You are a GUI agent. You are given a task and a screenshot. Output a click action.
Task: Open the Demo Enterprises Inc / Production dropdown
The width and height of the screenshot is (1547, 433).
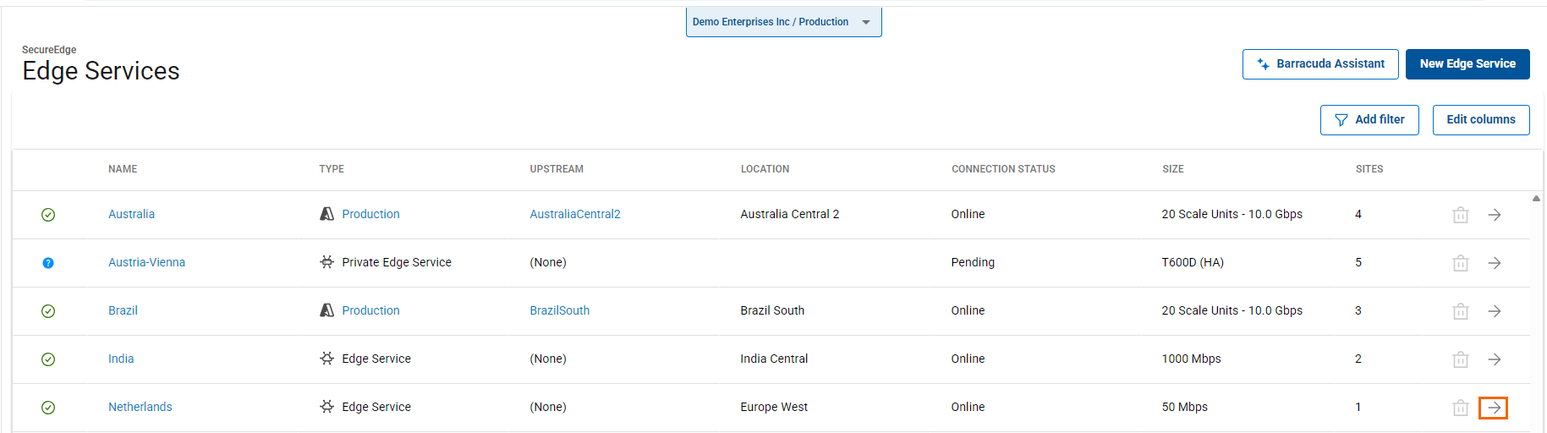coord(783,22)
